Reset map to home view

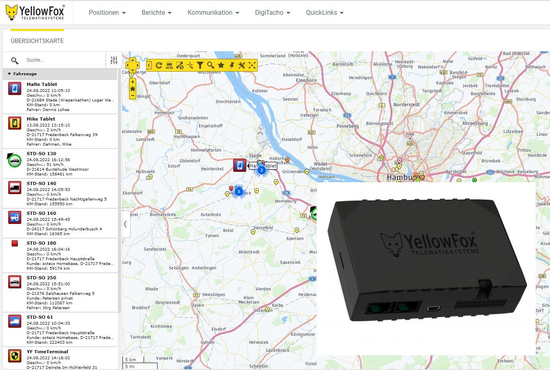pos(133,89)
